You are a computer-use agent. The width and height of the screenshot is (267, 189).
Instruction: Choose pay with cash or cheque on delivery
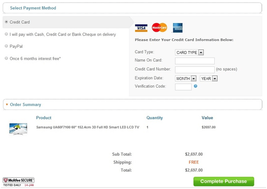tap(6, 34)
